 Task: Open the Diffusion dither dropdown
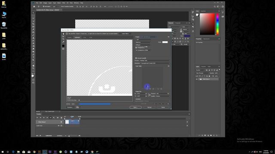click(x=143, y=45)
